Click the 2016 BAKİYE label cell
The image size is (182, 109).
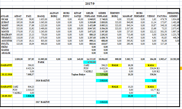coord(42,81)
